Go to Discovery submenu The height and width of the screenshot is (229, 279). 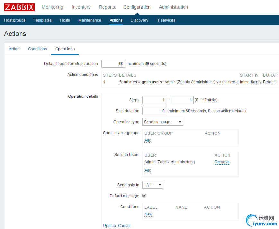[139, 20]
